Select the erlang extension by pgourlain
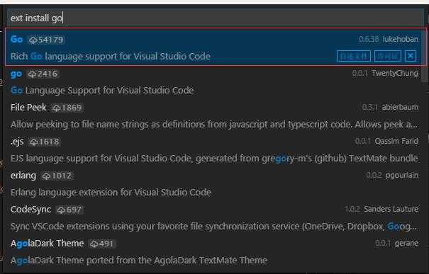Image resolution: width=429 pixels, height=274 pixels. click(216, 183)
